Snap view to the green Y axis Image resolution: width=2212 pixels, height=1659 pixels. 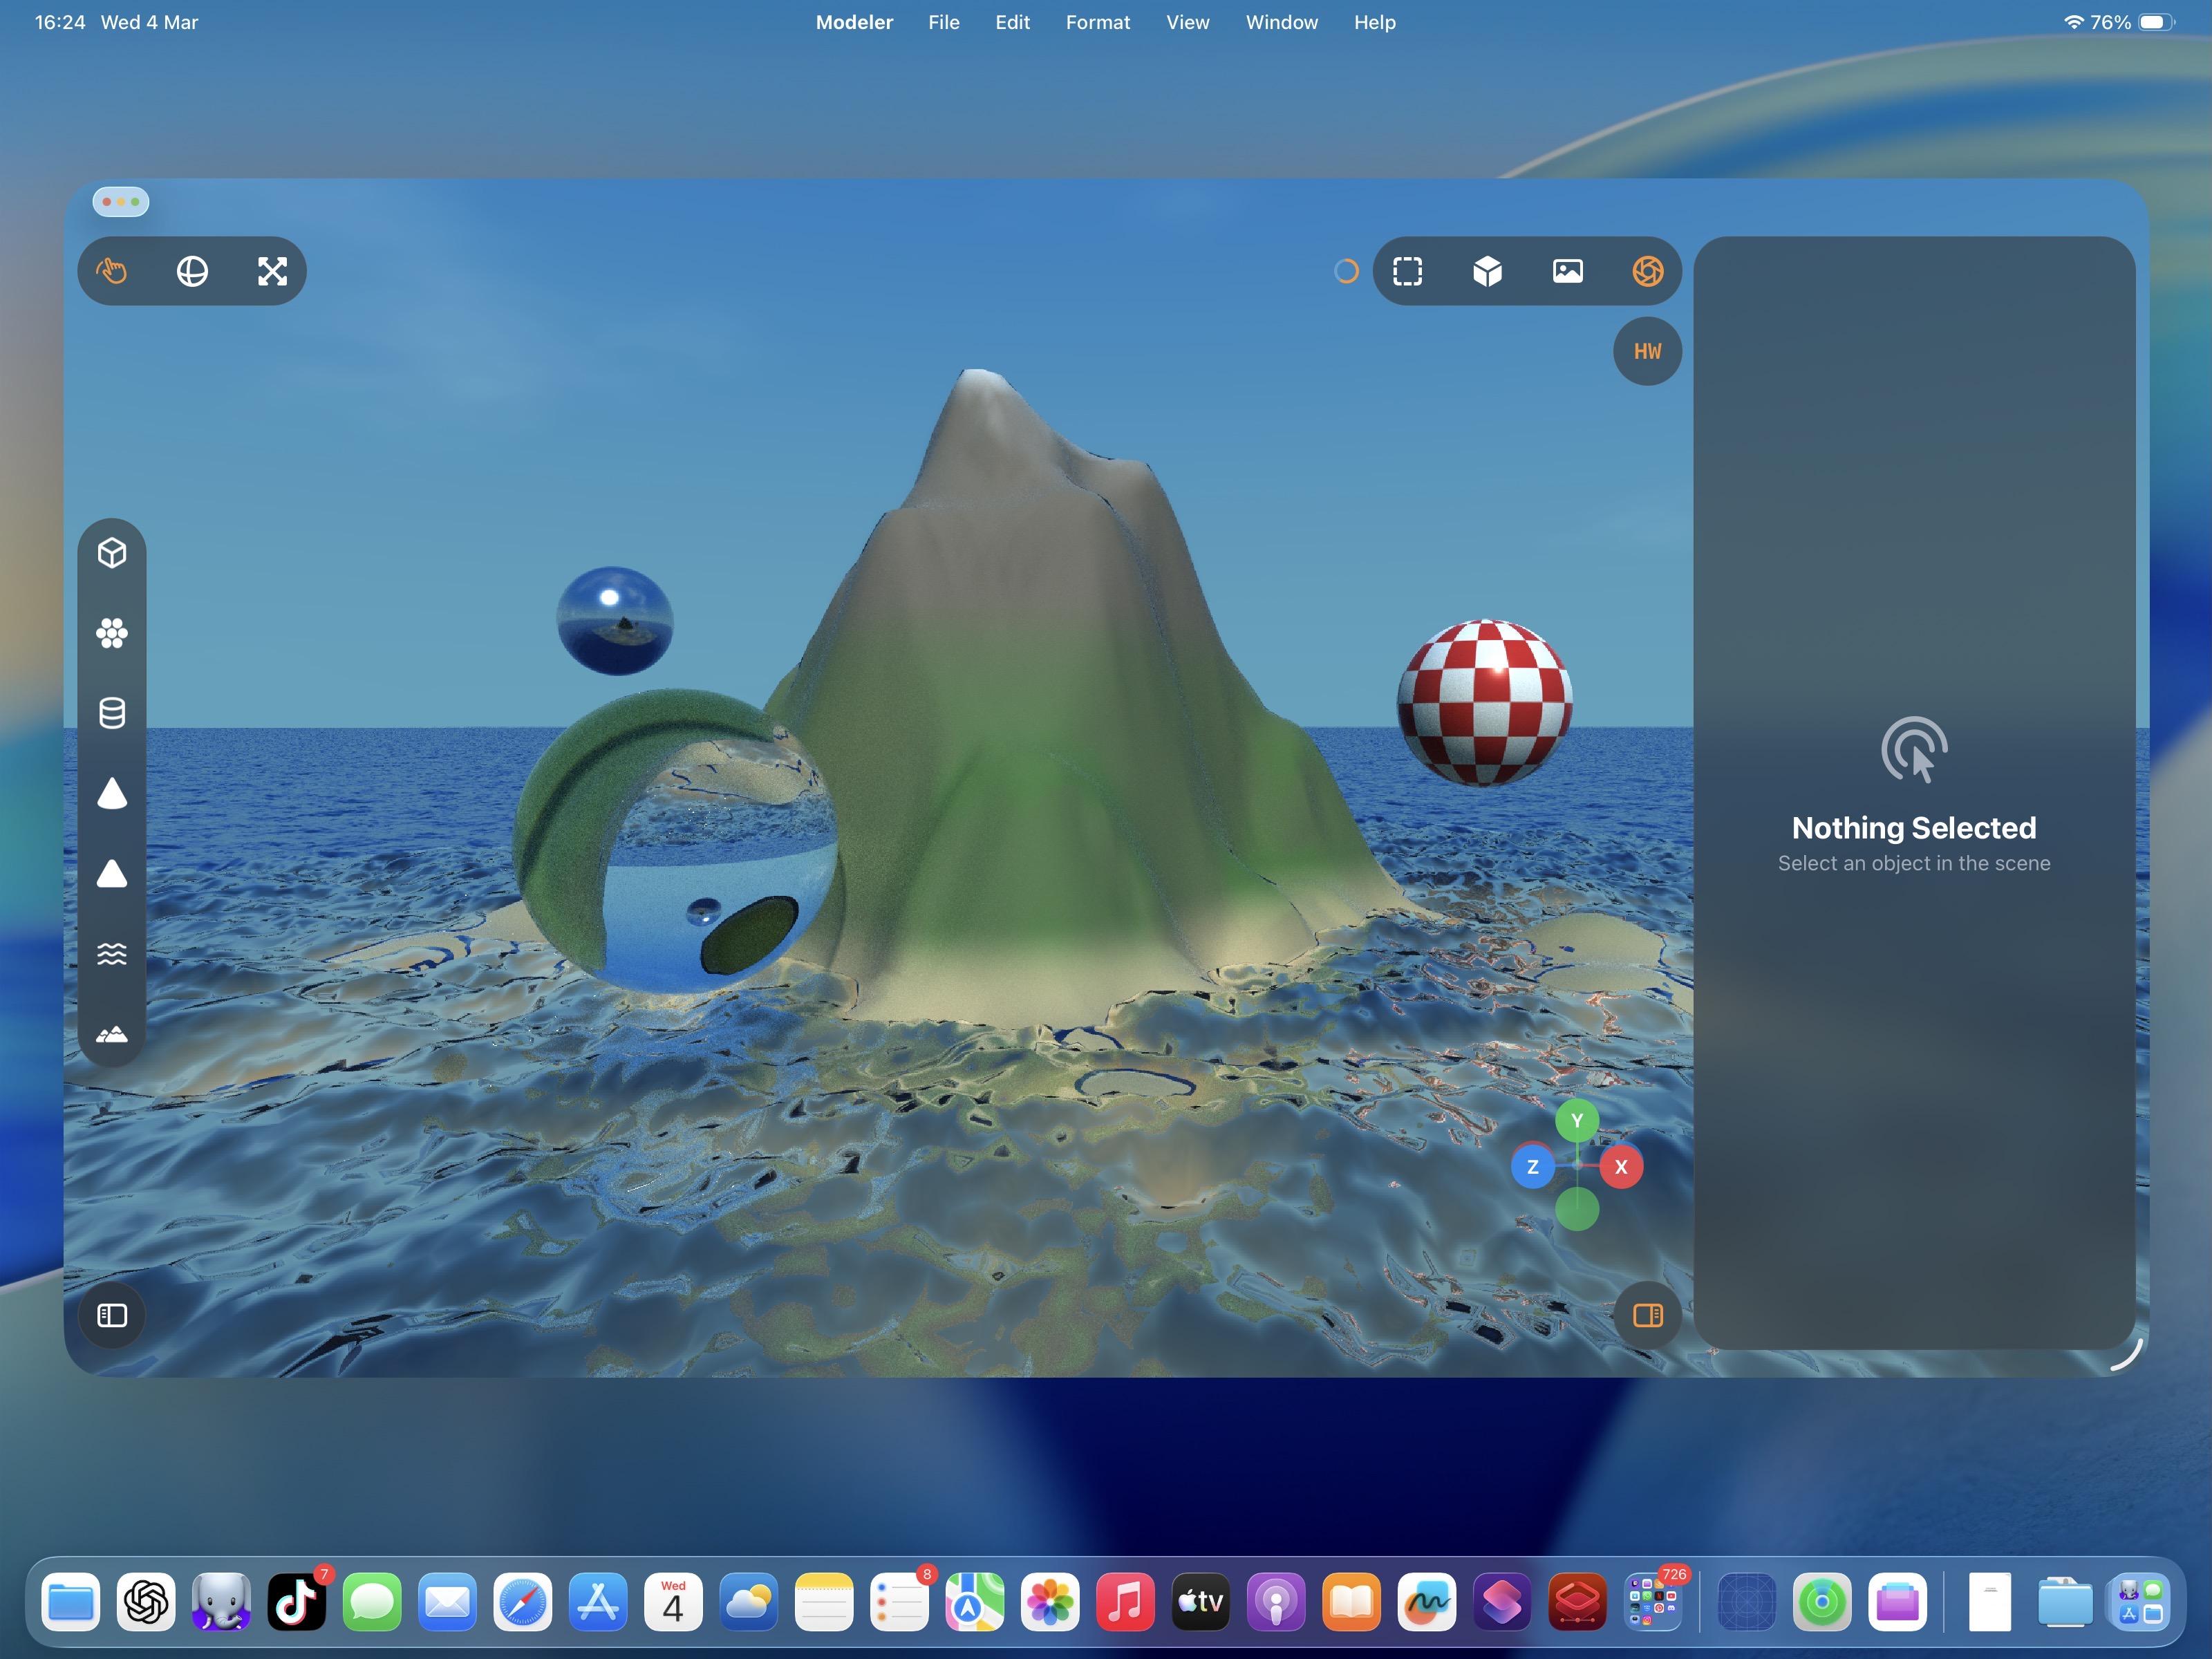[1577, 1121]
